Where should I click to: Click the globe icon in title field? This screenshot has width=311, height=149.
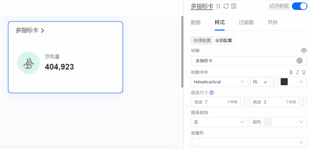click(x=299, y=61)
